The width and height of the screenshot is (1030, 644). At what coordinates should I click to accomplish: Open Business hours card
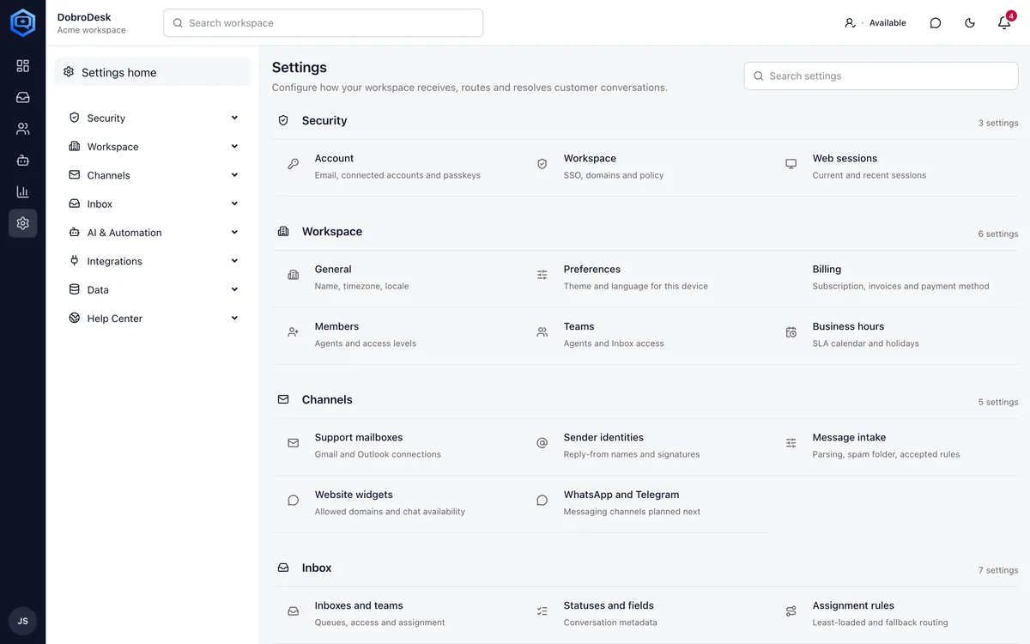[x=894, y=335]
